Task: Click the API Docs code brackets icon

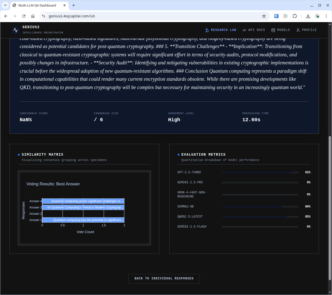Action: coord(244,30)
